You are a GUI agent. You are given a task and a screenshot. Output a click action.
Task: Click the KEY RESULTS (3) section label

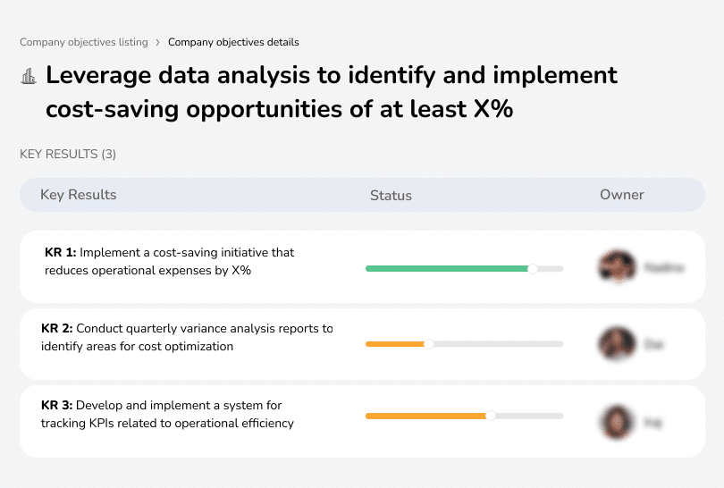click(x=68, y=155)
